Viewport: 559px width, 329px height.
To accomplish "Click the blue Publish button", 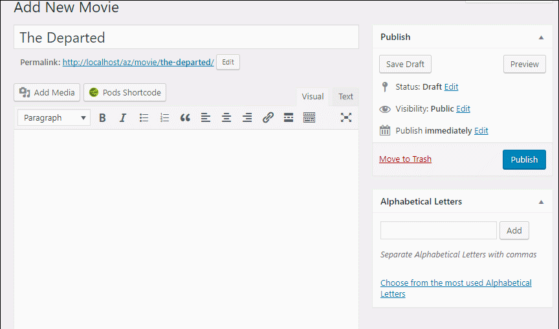I will pyautogui.click(x=524, y=159).
